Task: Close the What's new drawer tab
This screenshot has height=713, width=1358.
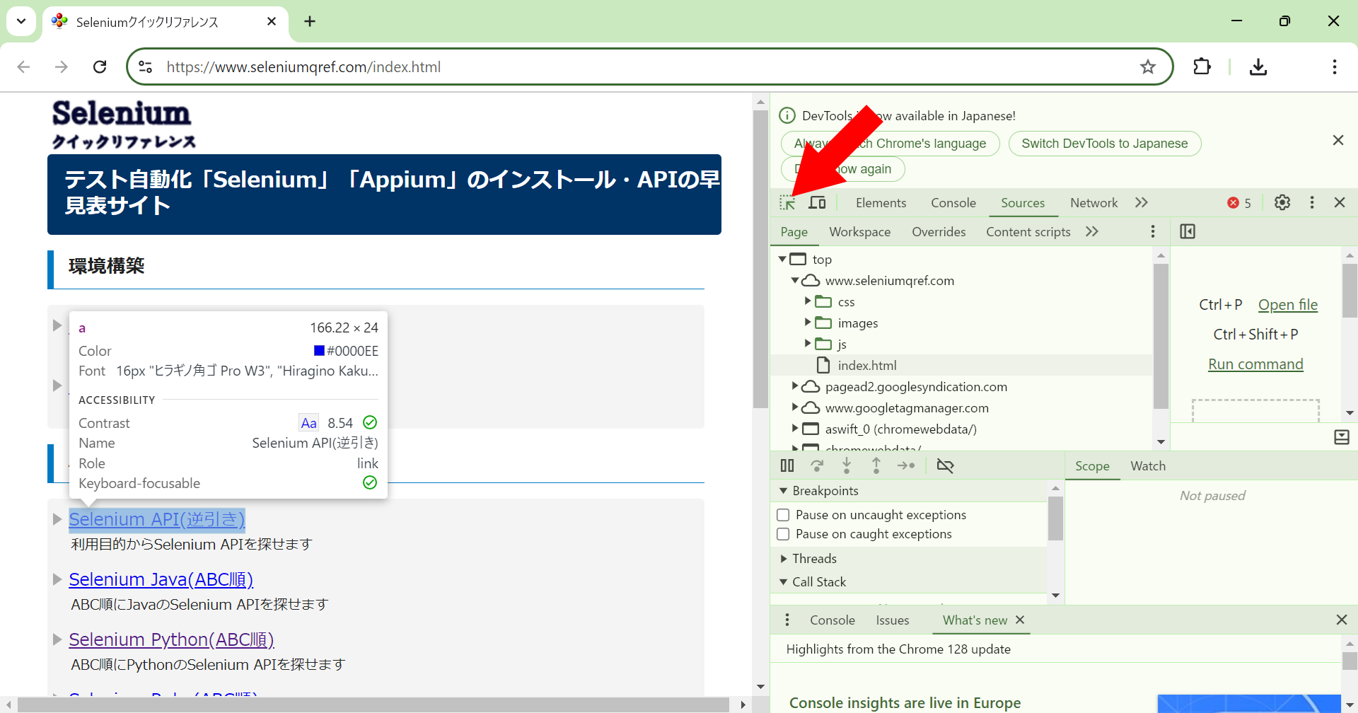Action: point(1020,620)
